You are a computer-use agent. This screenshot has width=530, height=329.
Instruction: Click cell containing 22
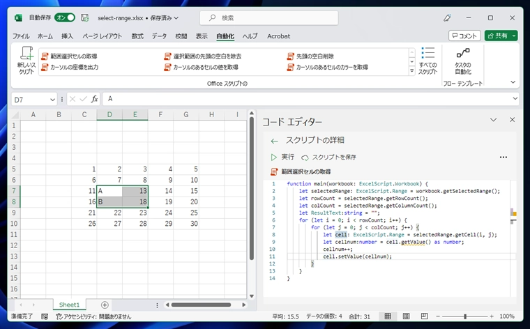tap(109, 213)
